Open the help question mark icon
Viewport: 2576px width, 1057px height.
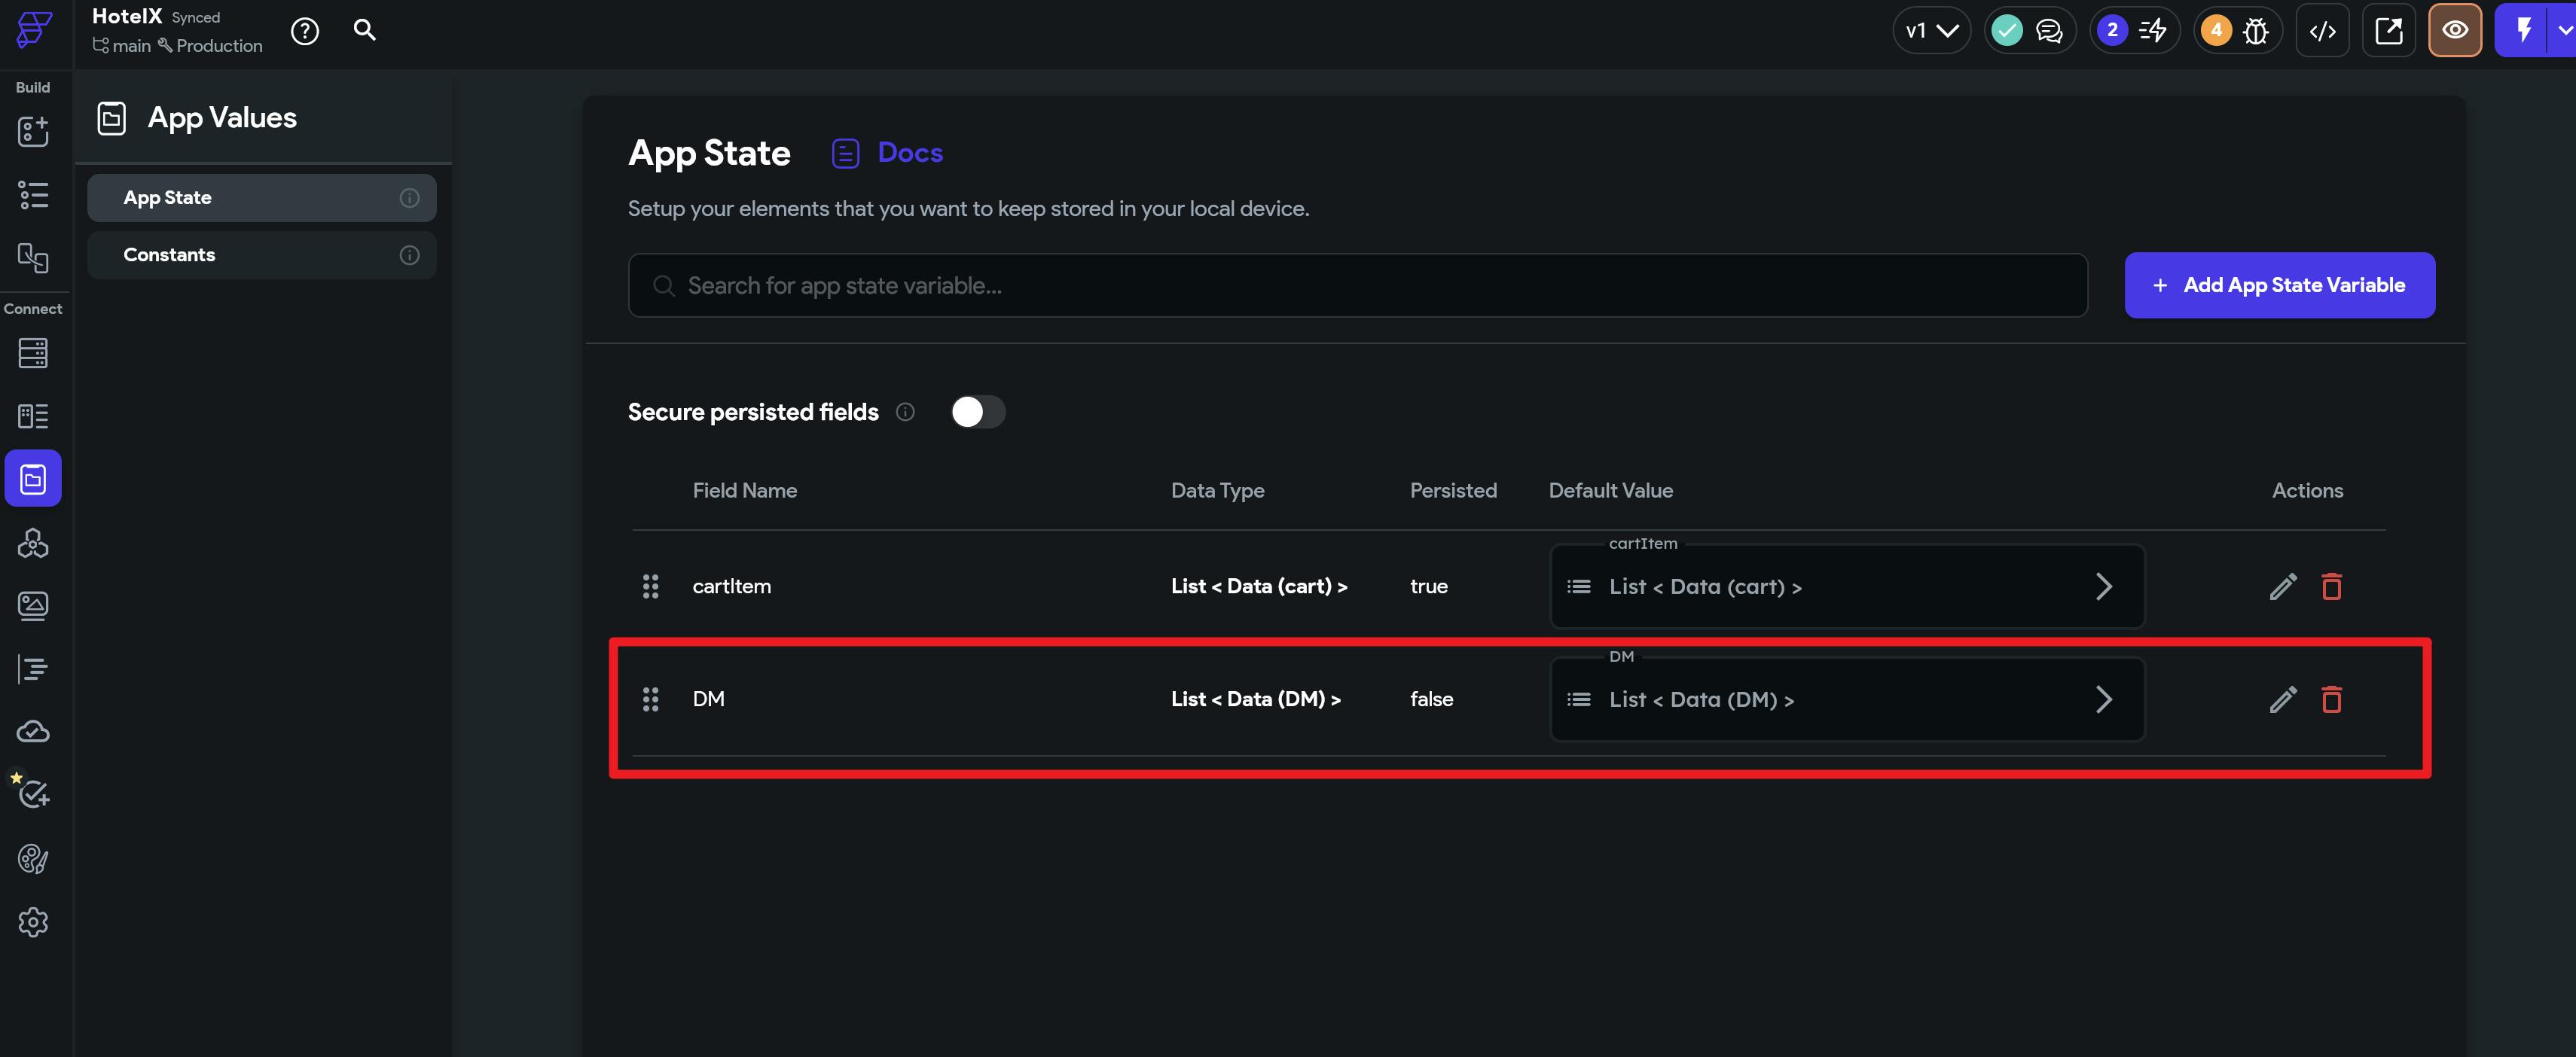tap(305, 32)
